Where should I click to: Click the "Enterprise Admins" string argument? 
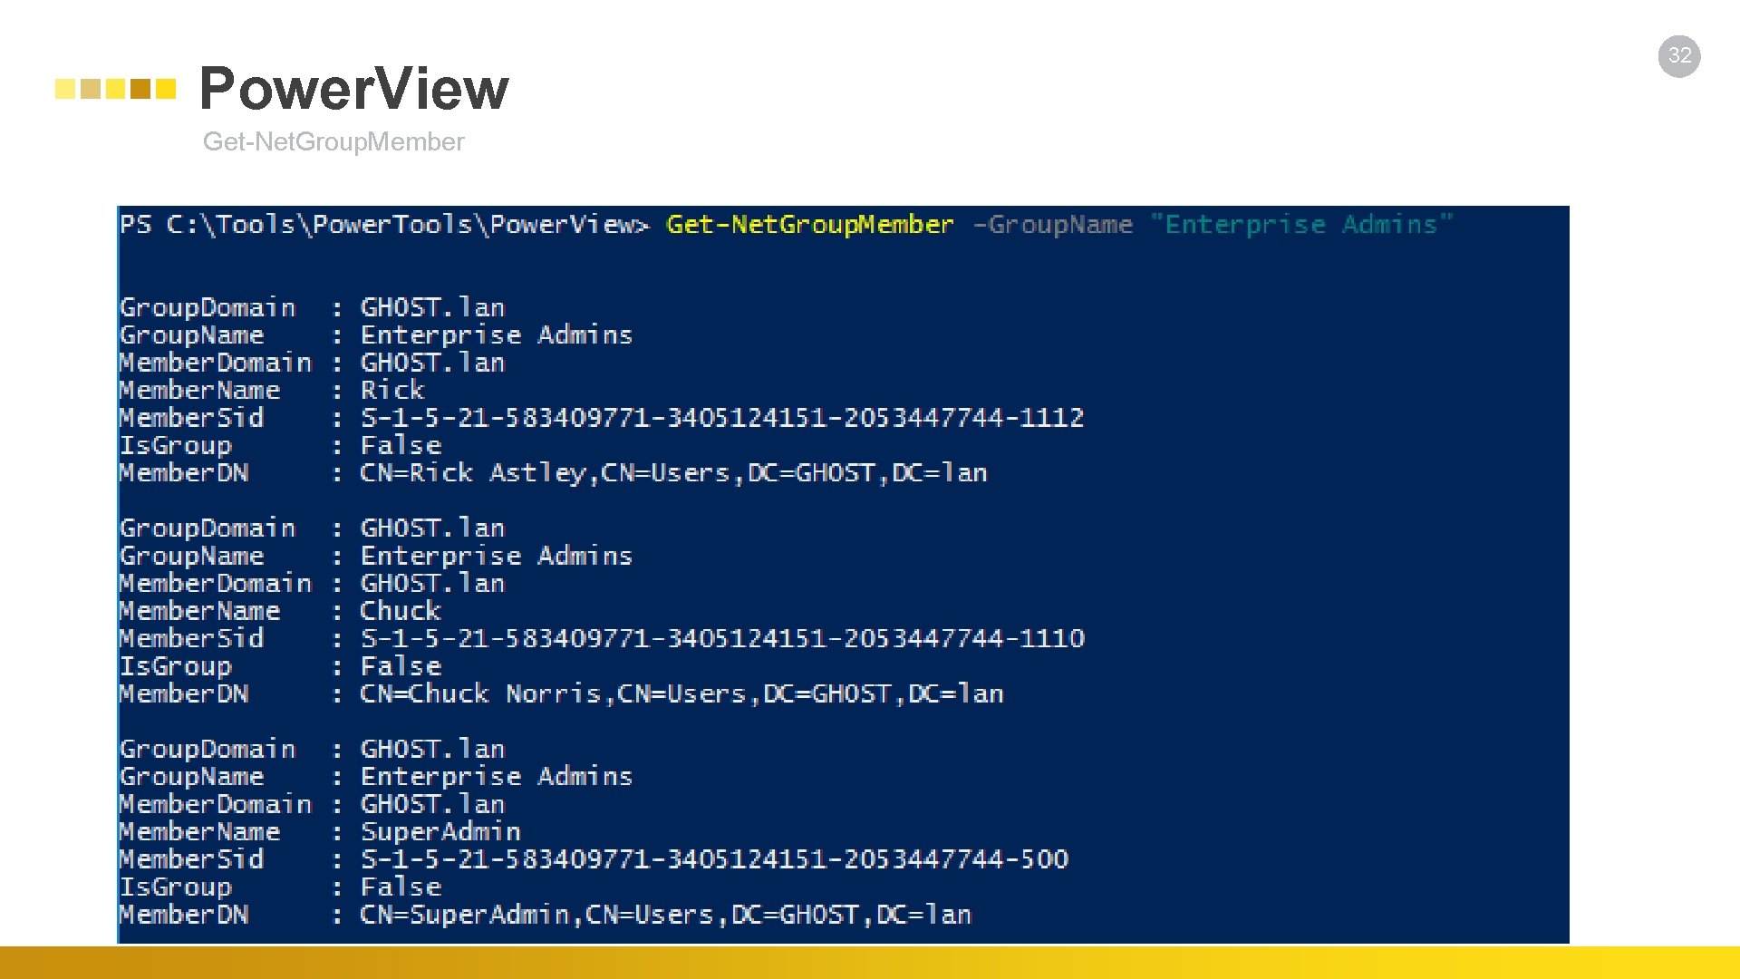coord(1300,225)
